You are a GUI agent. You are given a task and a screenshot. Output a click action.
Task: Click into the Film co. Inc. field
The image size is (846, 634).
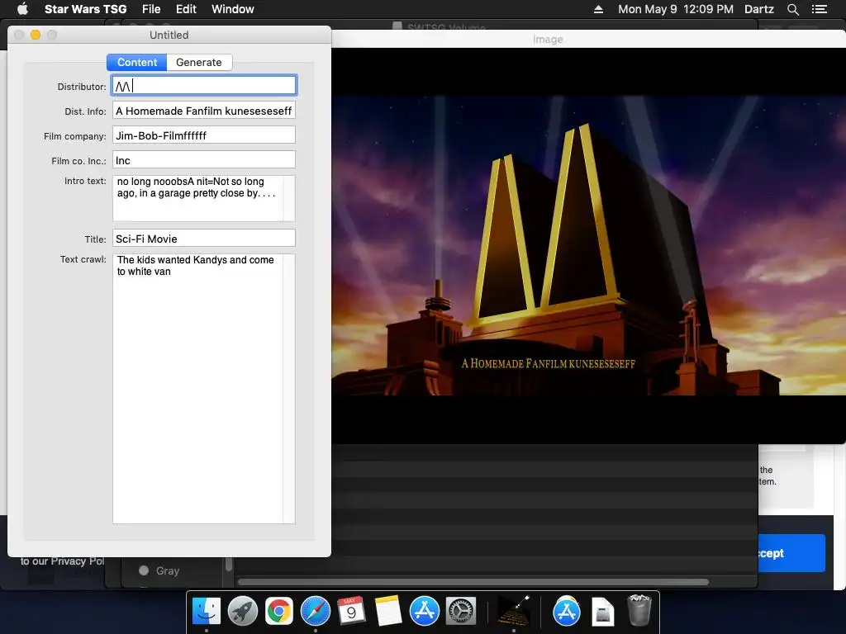pos(204,160)
